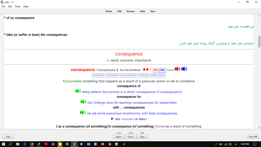Open the Telegram taskbar icon

point(81,144)
